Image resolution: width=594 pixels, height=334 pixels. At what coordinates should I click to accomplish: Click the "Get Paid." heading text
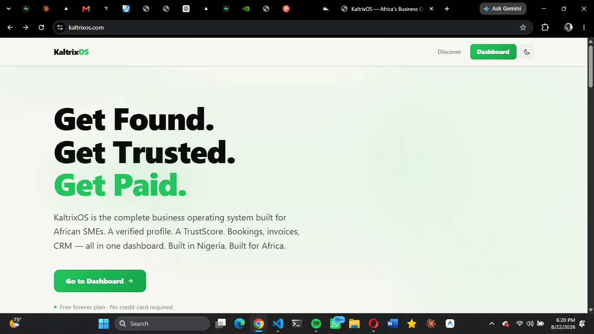point(120,185)
